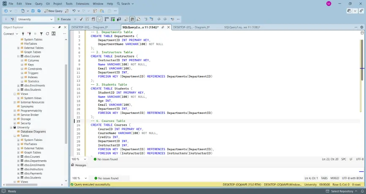Click the Save All icon
This screenshot has height=194, width=366.
(x=39, y=11)
